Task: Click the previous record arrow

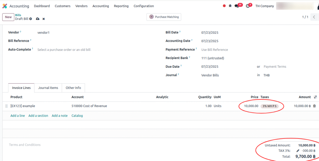Action: 314,17
